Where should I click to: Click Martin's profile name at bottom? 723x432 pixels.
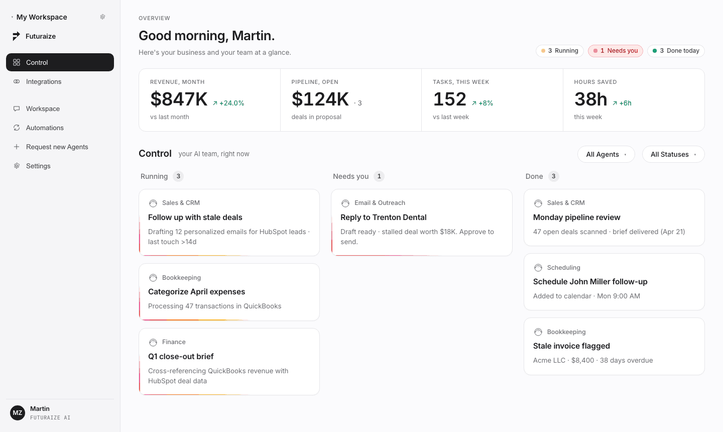coord(40,409)
